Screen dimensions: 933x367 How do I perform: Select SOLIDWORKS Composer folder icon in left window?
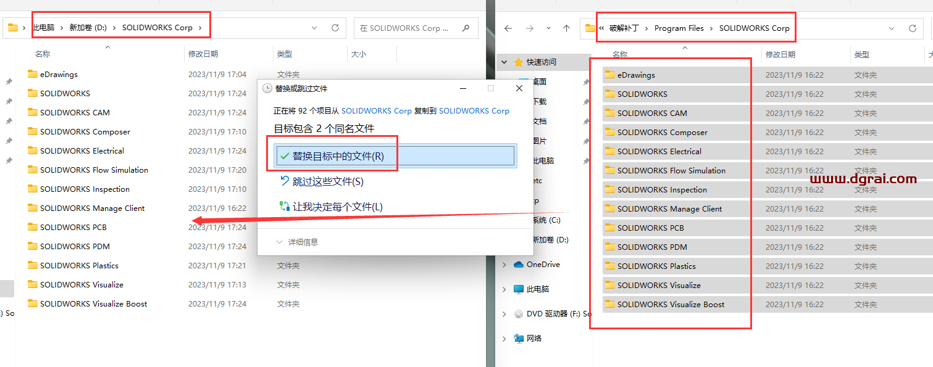tap(33, 131)
